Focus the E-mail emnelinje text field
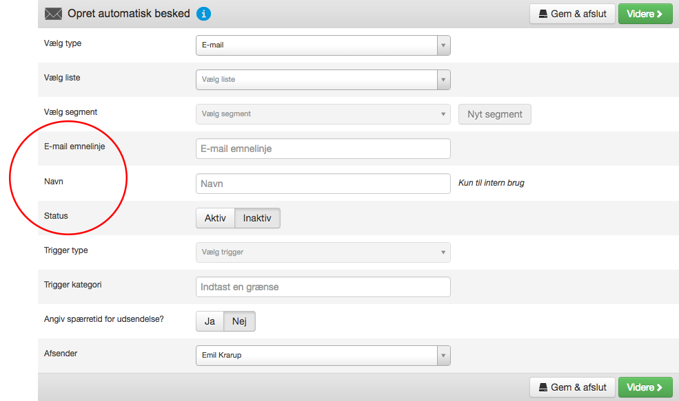This screenshot has width=679, height=401. [323, 149]
